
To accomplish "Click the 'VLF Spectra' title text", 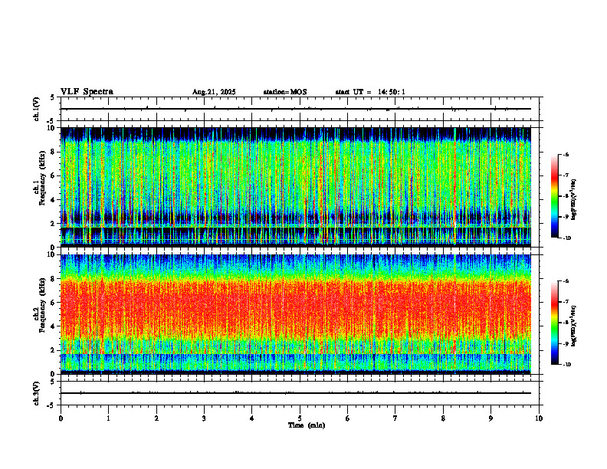I will point(87,92).
